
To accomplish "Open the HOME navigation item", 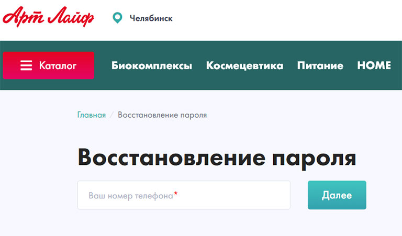I will [x=374, y=66].
